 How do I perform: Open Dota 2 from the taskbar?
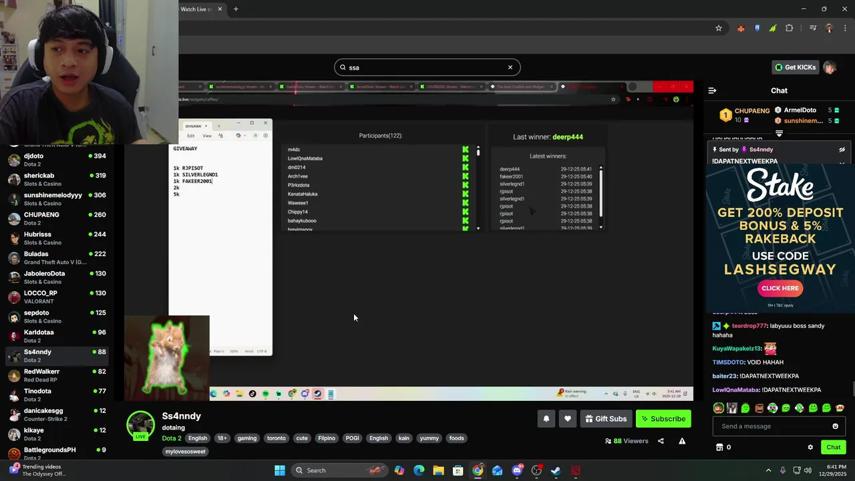(576, 470)
